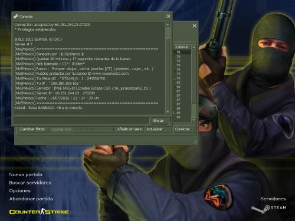Click the Conectar button
Viewport: 295px width, 221px height.
point(184,129)
